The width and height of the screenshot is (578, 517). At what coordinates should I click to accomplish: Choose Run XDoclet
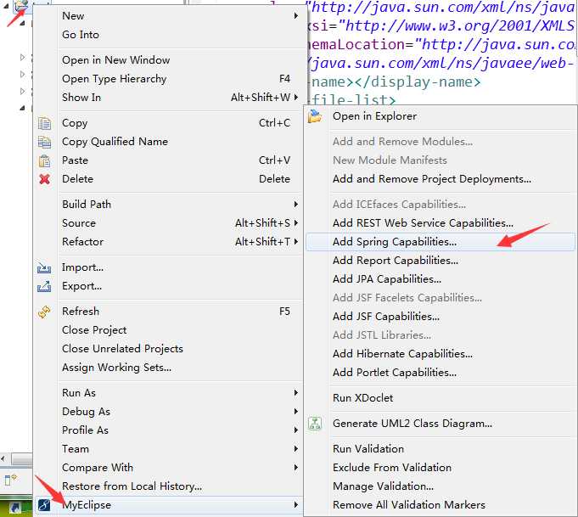click(x=441, y=398)
